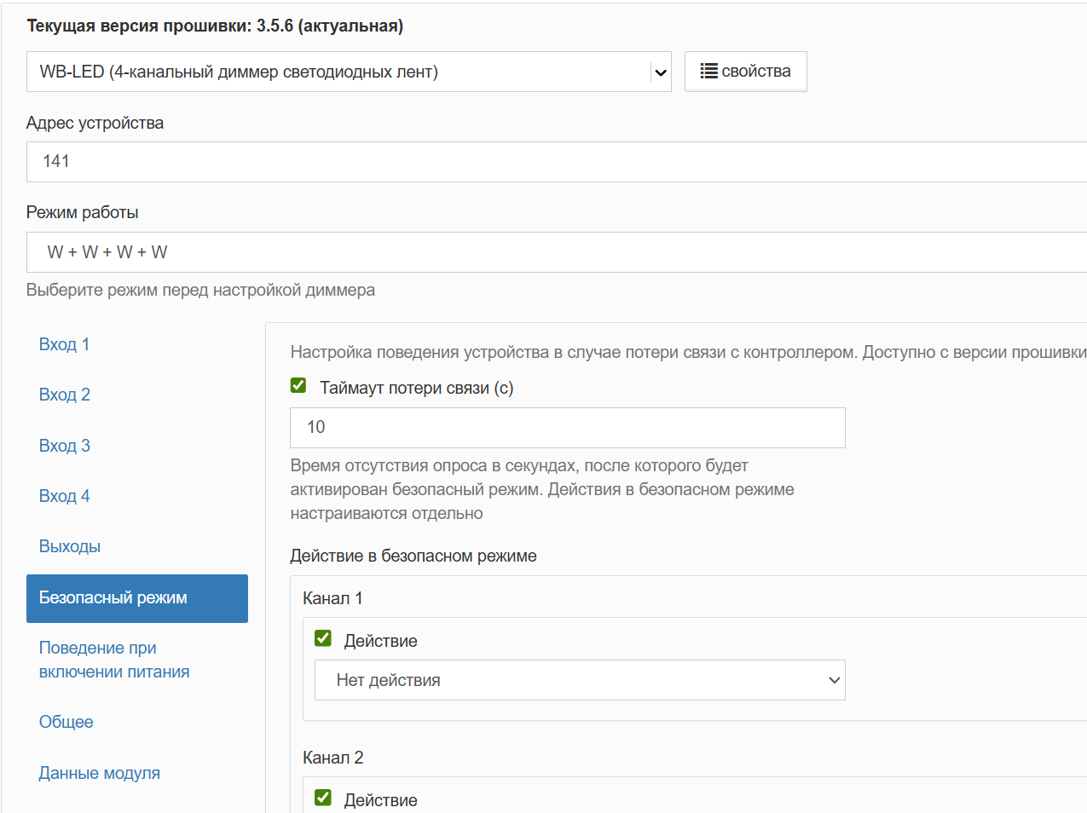1087x813 pixels.
Task: Open the Данные модуля tab
Action: point(100,773)
